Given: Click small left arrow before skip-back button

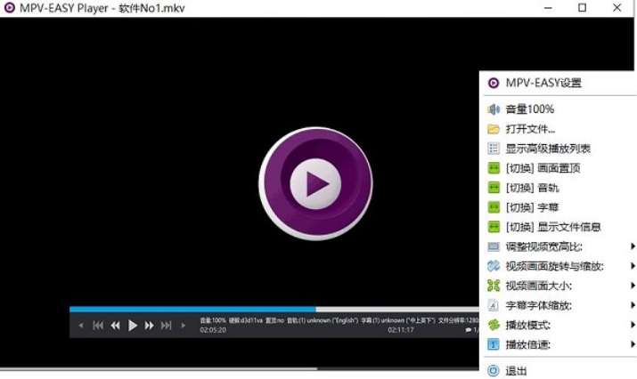Looking at the screenshot, I should pyautogui.click(x=81, y=326).
